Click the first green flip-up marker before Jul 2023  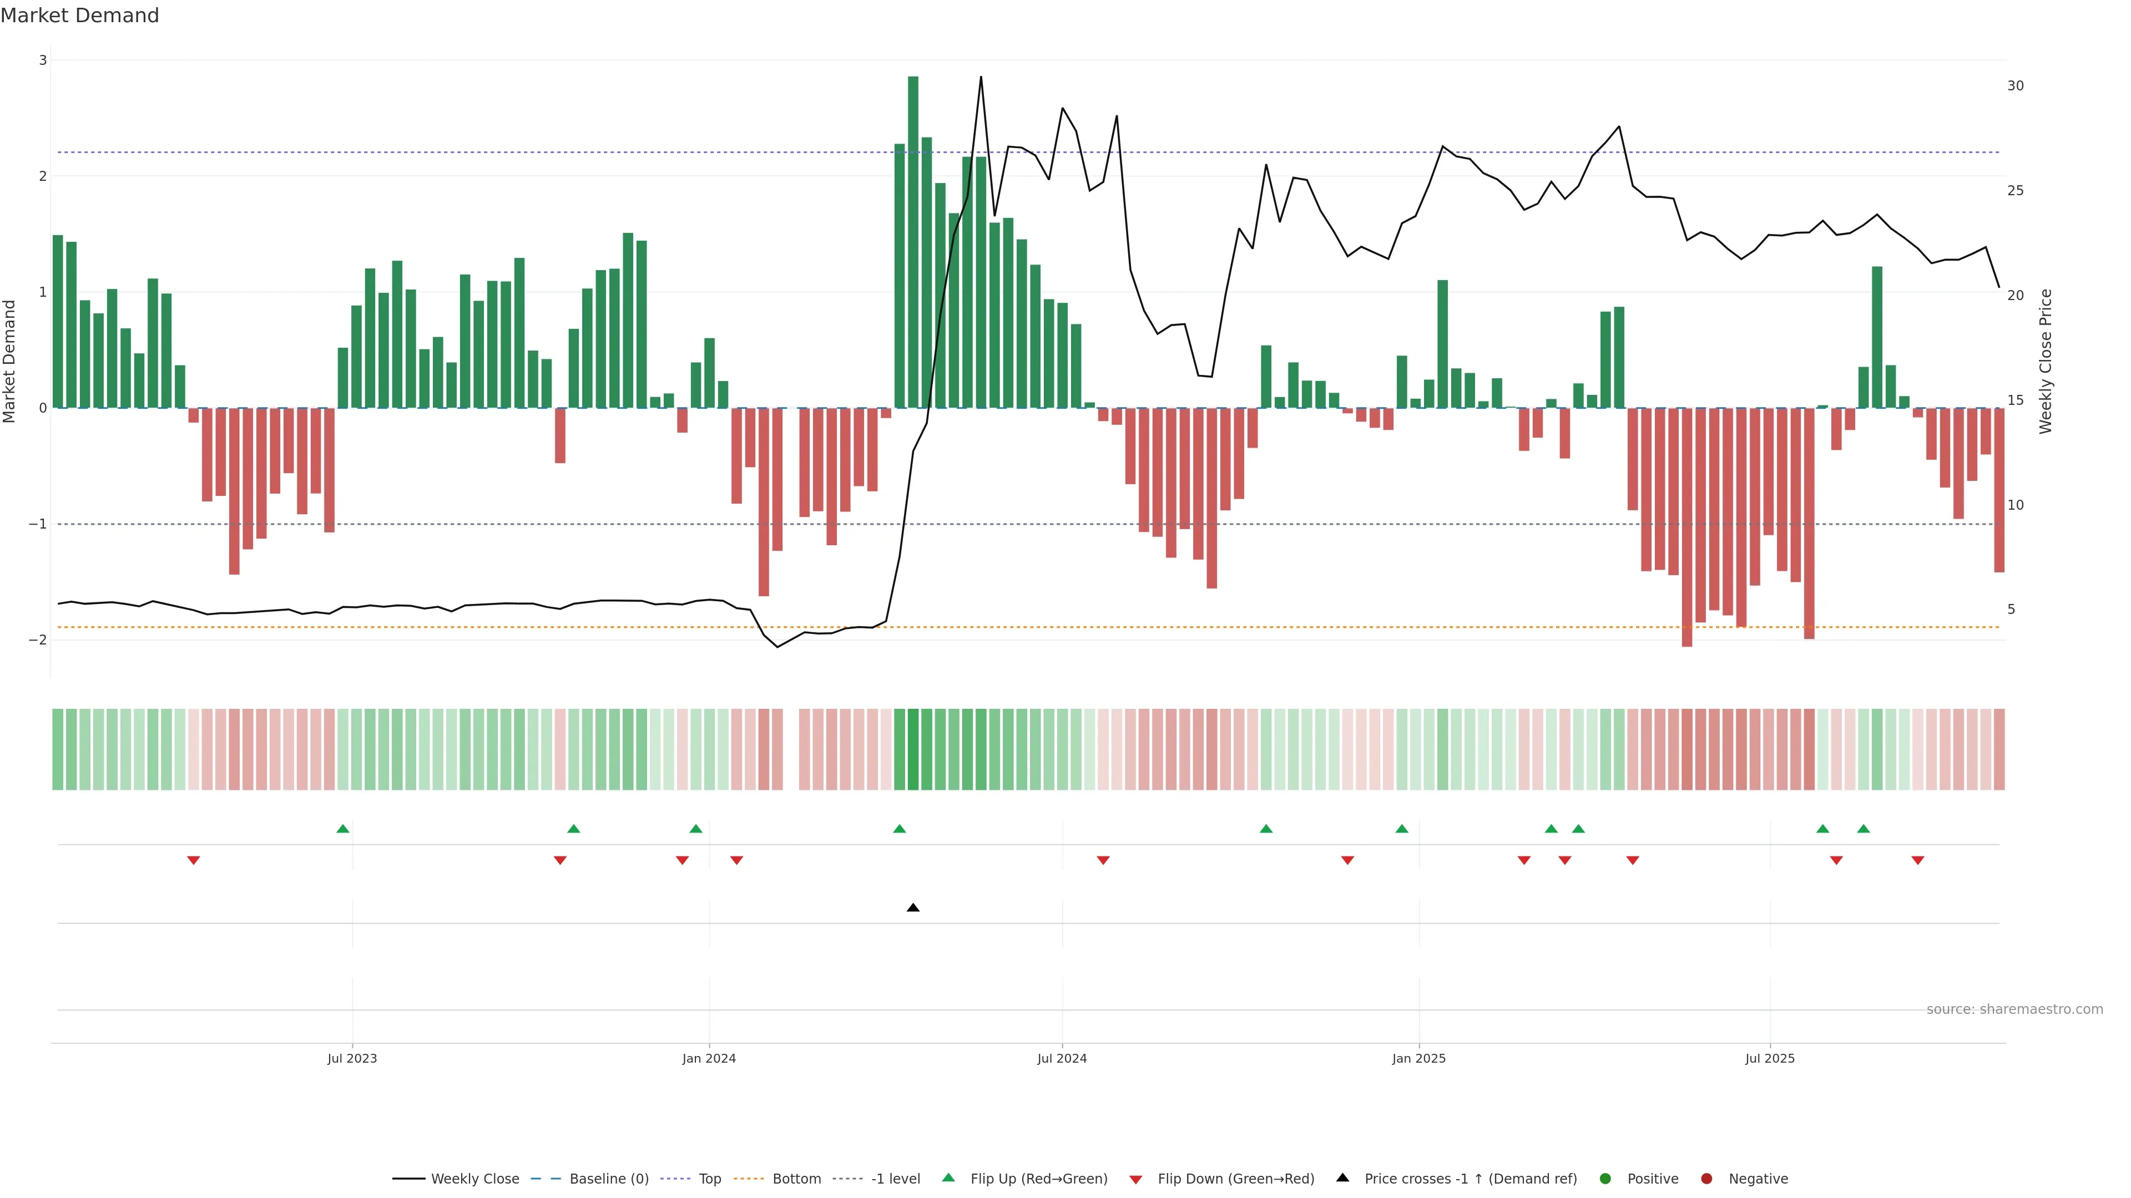344,829
